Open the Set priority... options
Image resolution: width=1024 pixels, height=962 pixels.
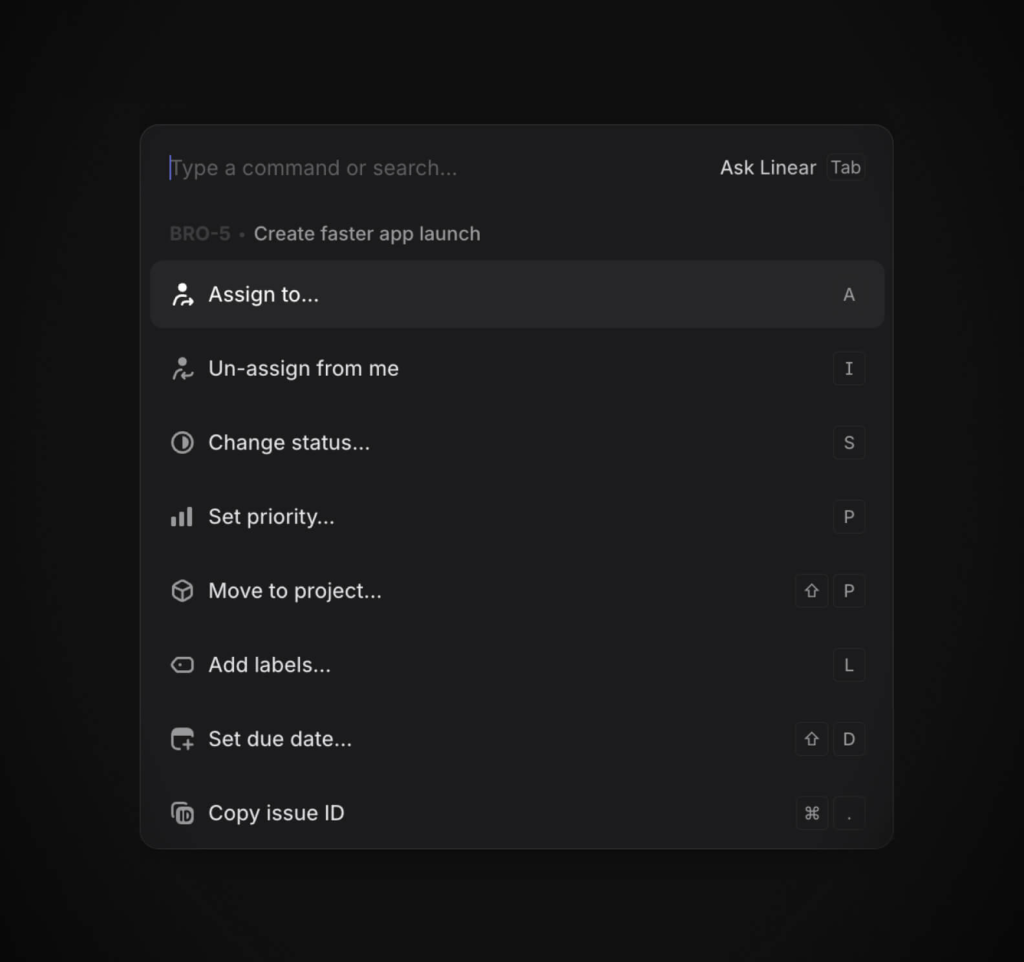pyautogui.click(x=517, y=517)
